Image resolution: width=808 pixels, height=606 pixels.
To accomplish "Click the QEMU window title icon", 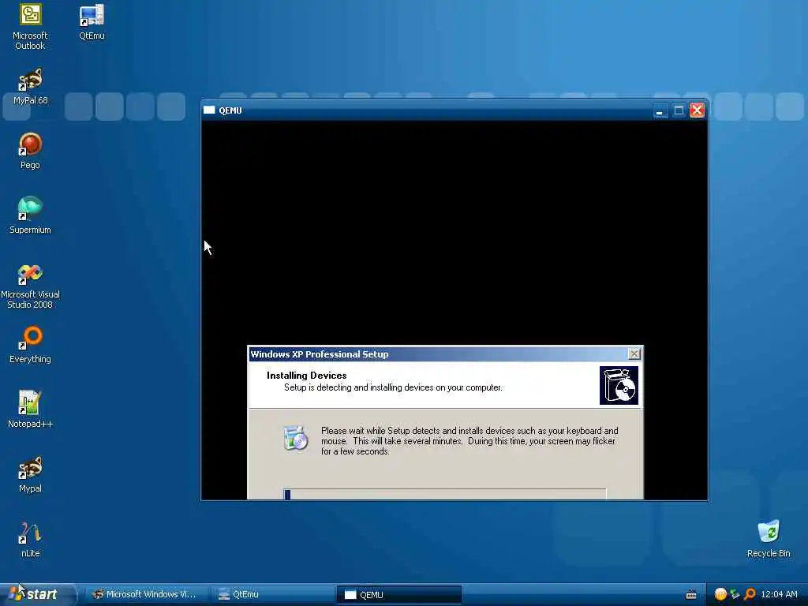I will click(209, 110).
